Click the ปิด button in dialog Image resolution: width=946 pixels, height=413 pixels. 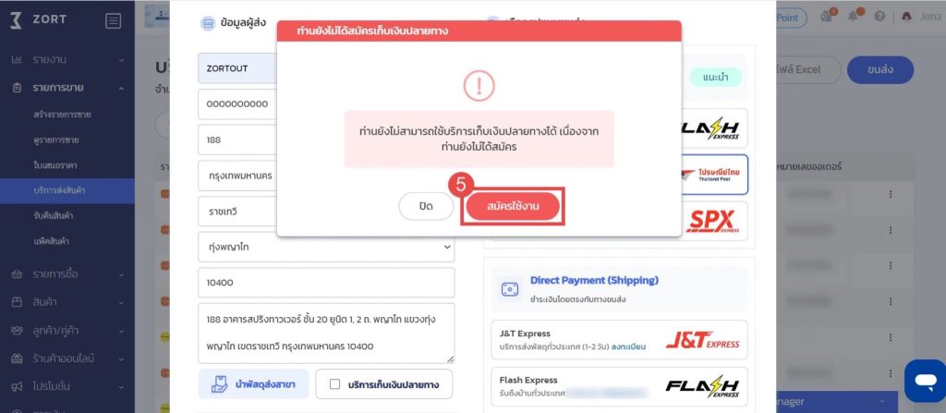point(426,207)
